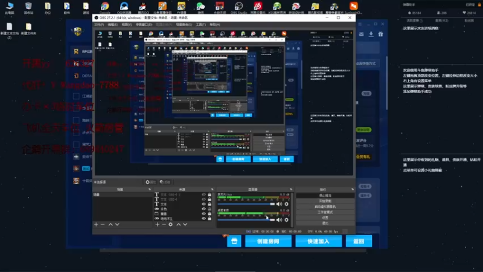This screenshot has height=272, width=483.
Task: Toggle lock on 文本 (GDI+) 2 source
Action: [210, 195]
